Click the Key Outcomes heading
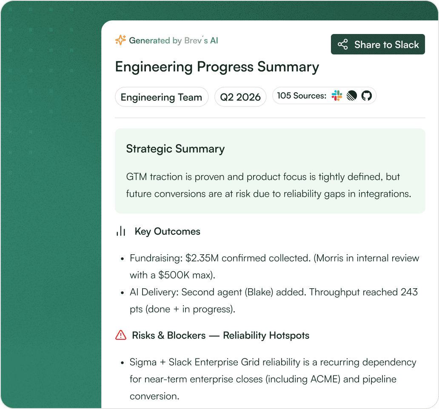439x409 pixels. tap(168, 231)
